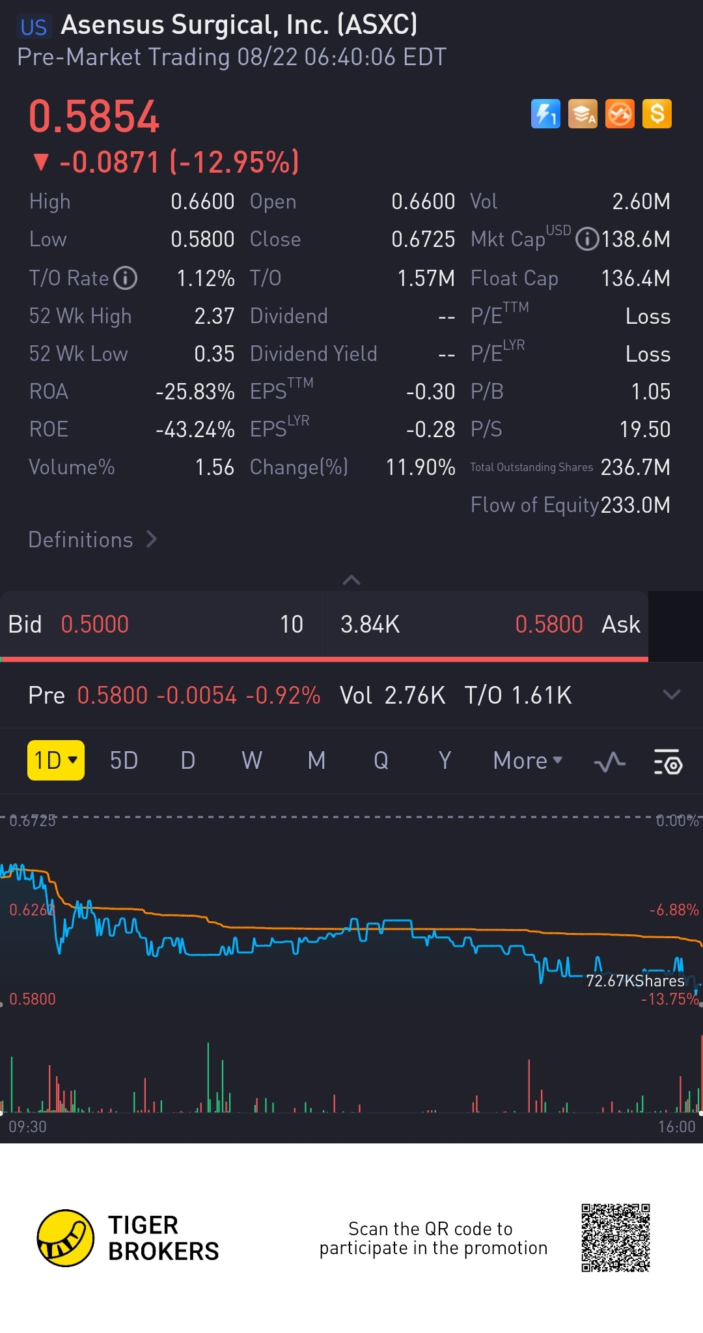Tap the Vol value 2.60M
Viewport: 703px width, 1333px height.
(641, 201)
